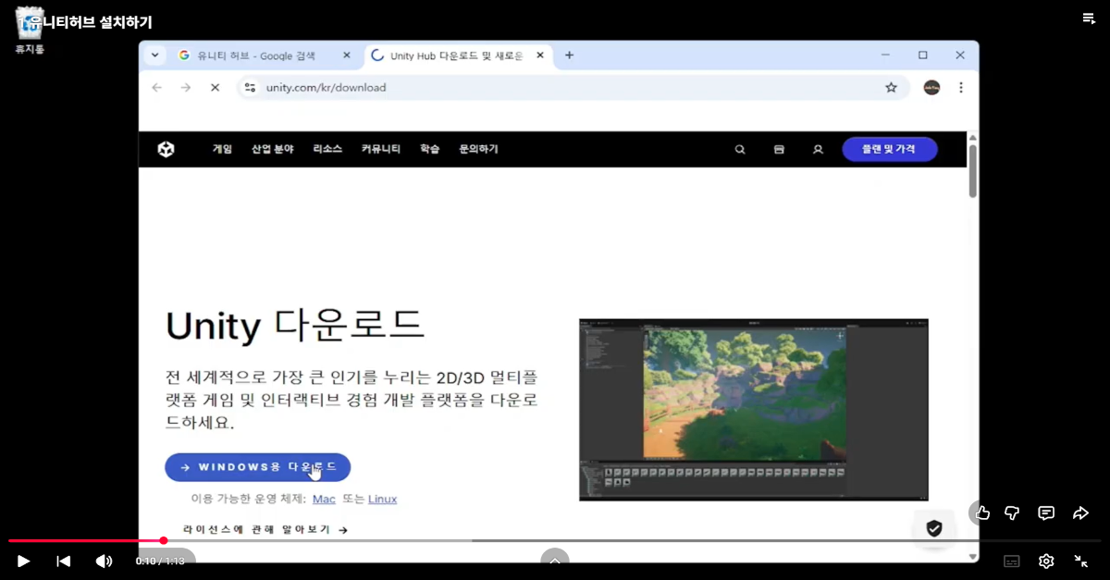Skip to previous video track
This screenshot has height=580, width=1110.
point(63,561)
